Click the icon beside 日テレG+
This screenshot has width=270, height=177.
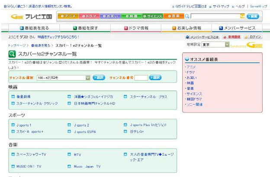(x=125, y=132)
